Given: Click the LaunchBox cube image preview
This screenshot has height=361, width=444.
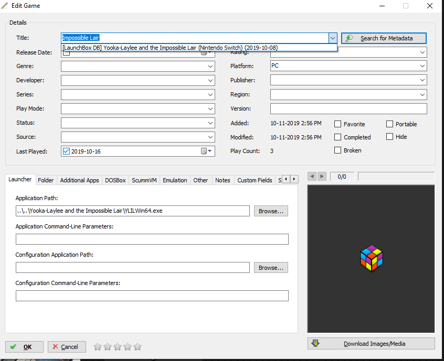Looking at the screenshot, I should tap(371, 258).
